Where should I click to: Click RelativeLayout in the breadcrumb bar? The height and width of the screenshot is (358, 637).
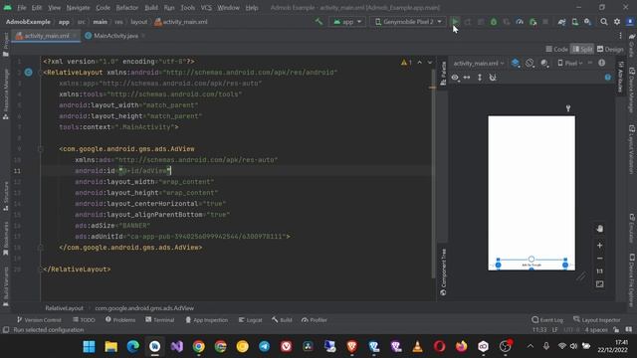[64, 308]
